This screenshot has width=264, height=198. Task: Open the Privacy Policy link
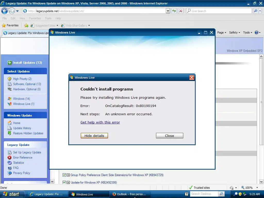pyautogui.click(x=22, y=173)
